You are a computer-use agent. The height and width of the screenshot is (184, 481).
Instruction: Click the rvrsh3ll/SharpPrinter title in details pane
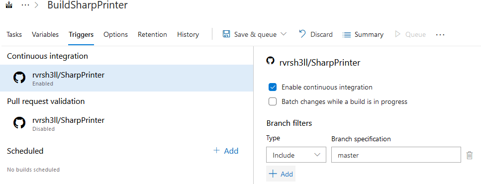(x=320, y=63)
